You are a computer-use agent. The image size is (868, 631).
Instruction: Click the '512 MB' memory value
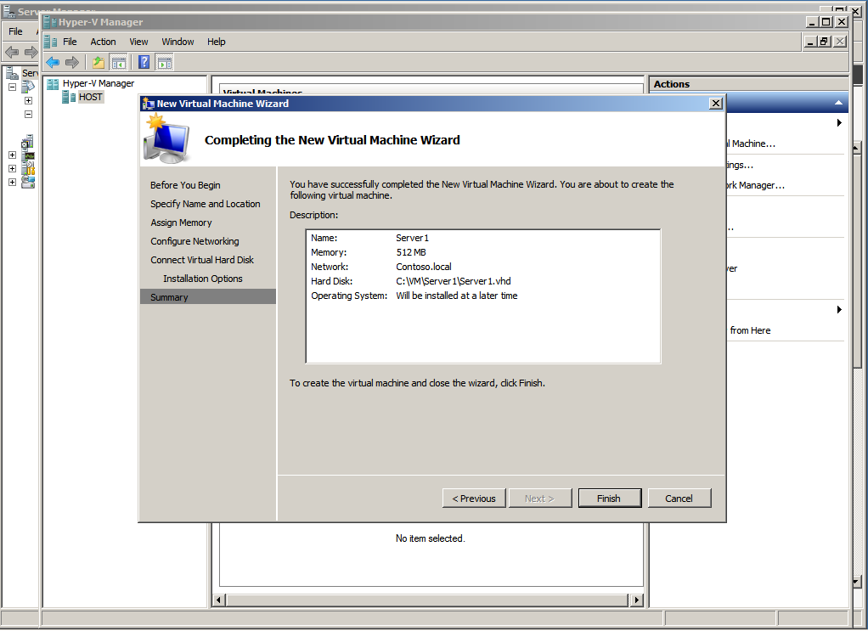coord(411,252)
